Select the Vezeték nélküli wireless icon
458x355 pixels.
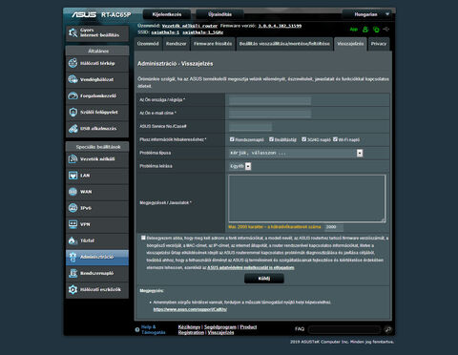tap(73, 158)
